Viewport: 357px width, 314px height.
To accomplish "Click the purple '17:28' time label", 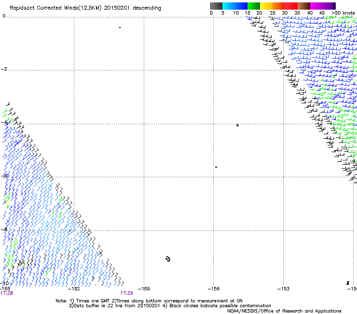I will 6,293.
